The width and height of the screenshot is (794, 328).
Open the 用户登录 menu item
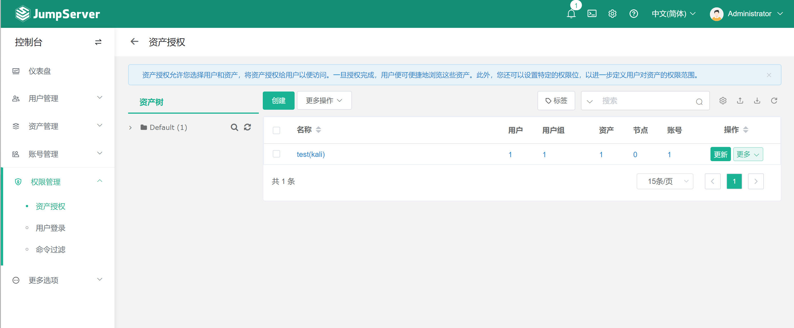50,228
